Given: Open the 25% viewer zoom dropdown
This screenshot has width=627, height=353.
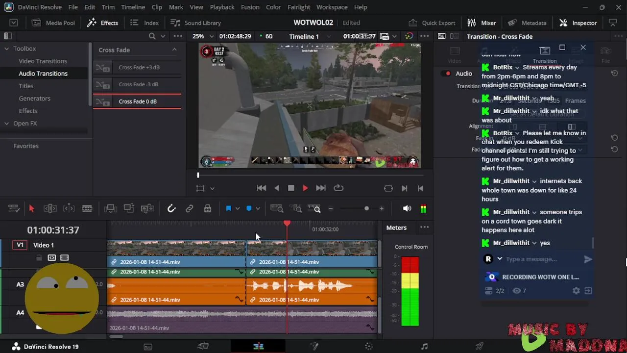Looking at the screenshot, I should pyautogui.click(x=212, y=36).
